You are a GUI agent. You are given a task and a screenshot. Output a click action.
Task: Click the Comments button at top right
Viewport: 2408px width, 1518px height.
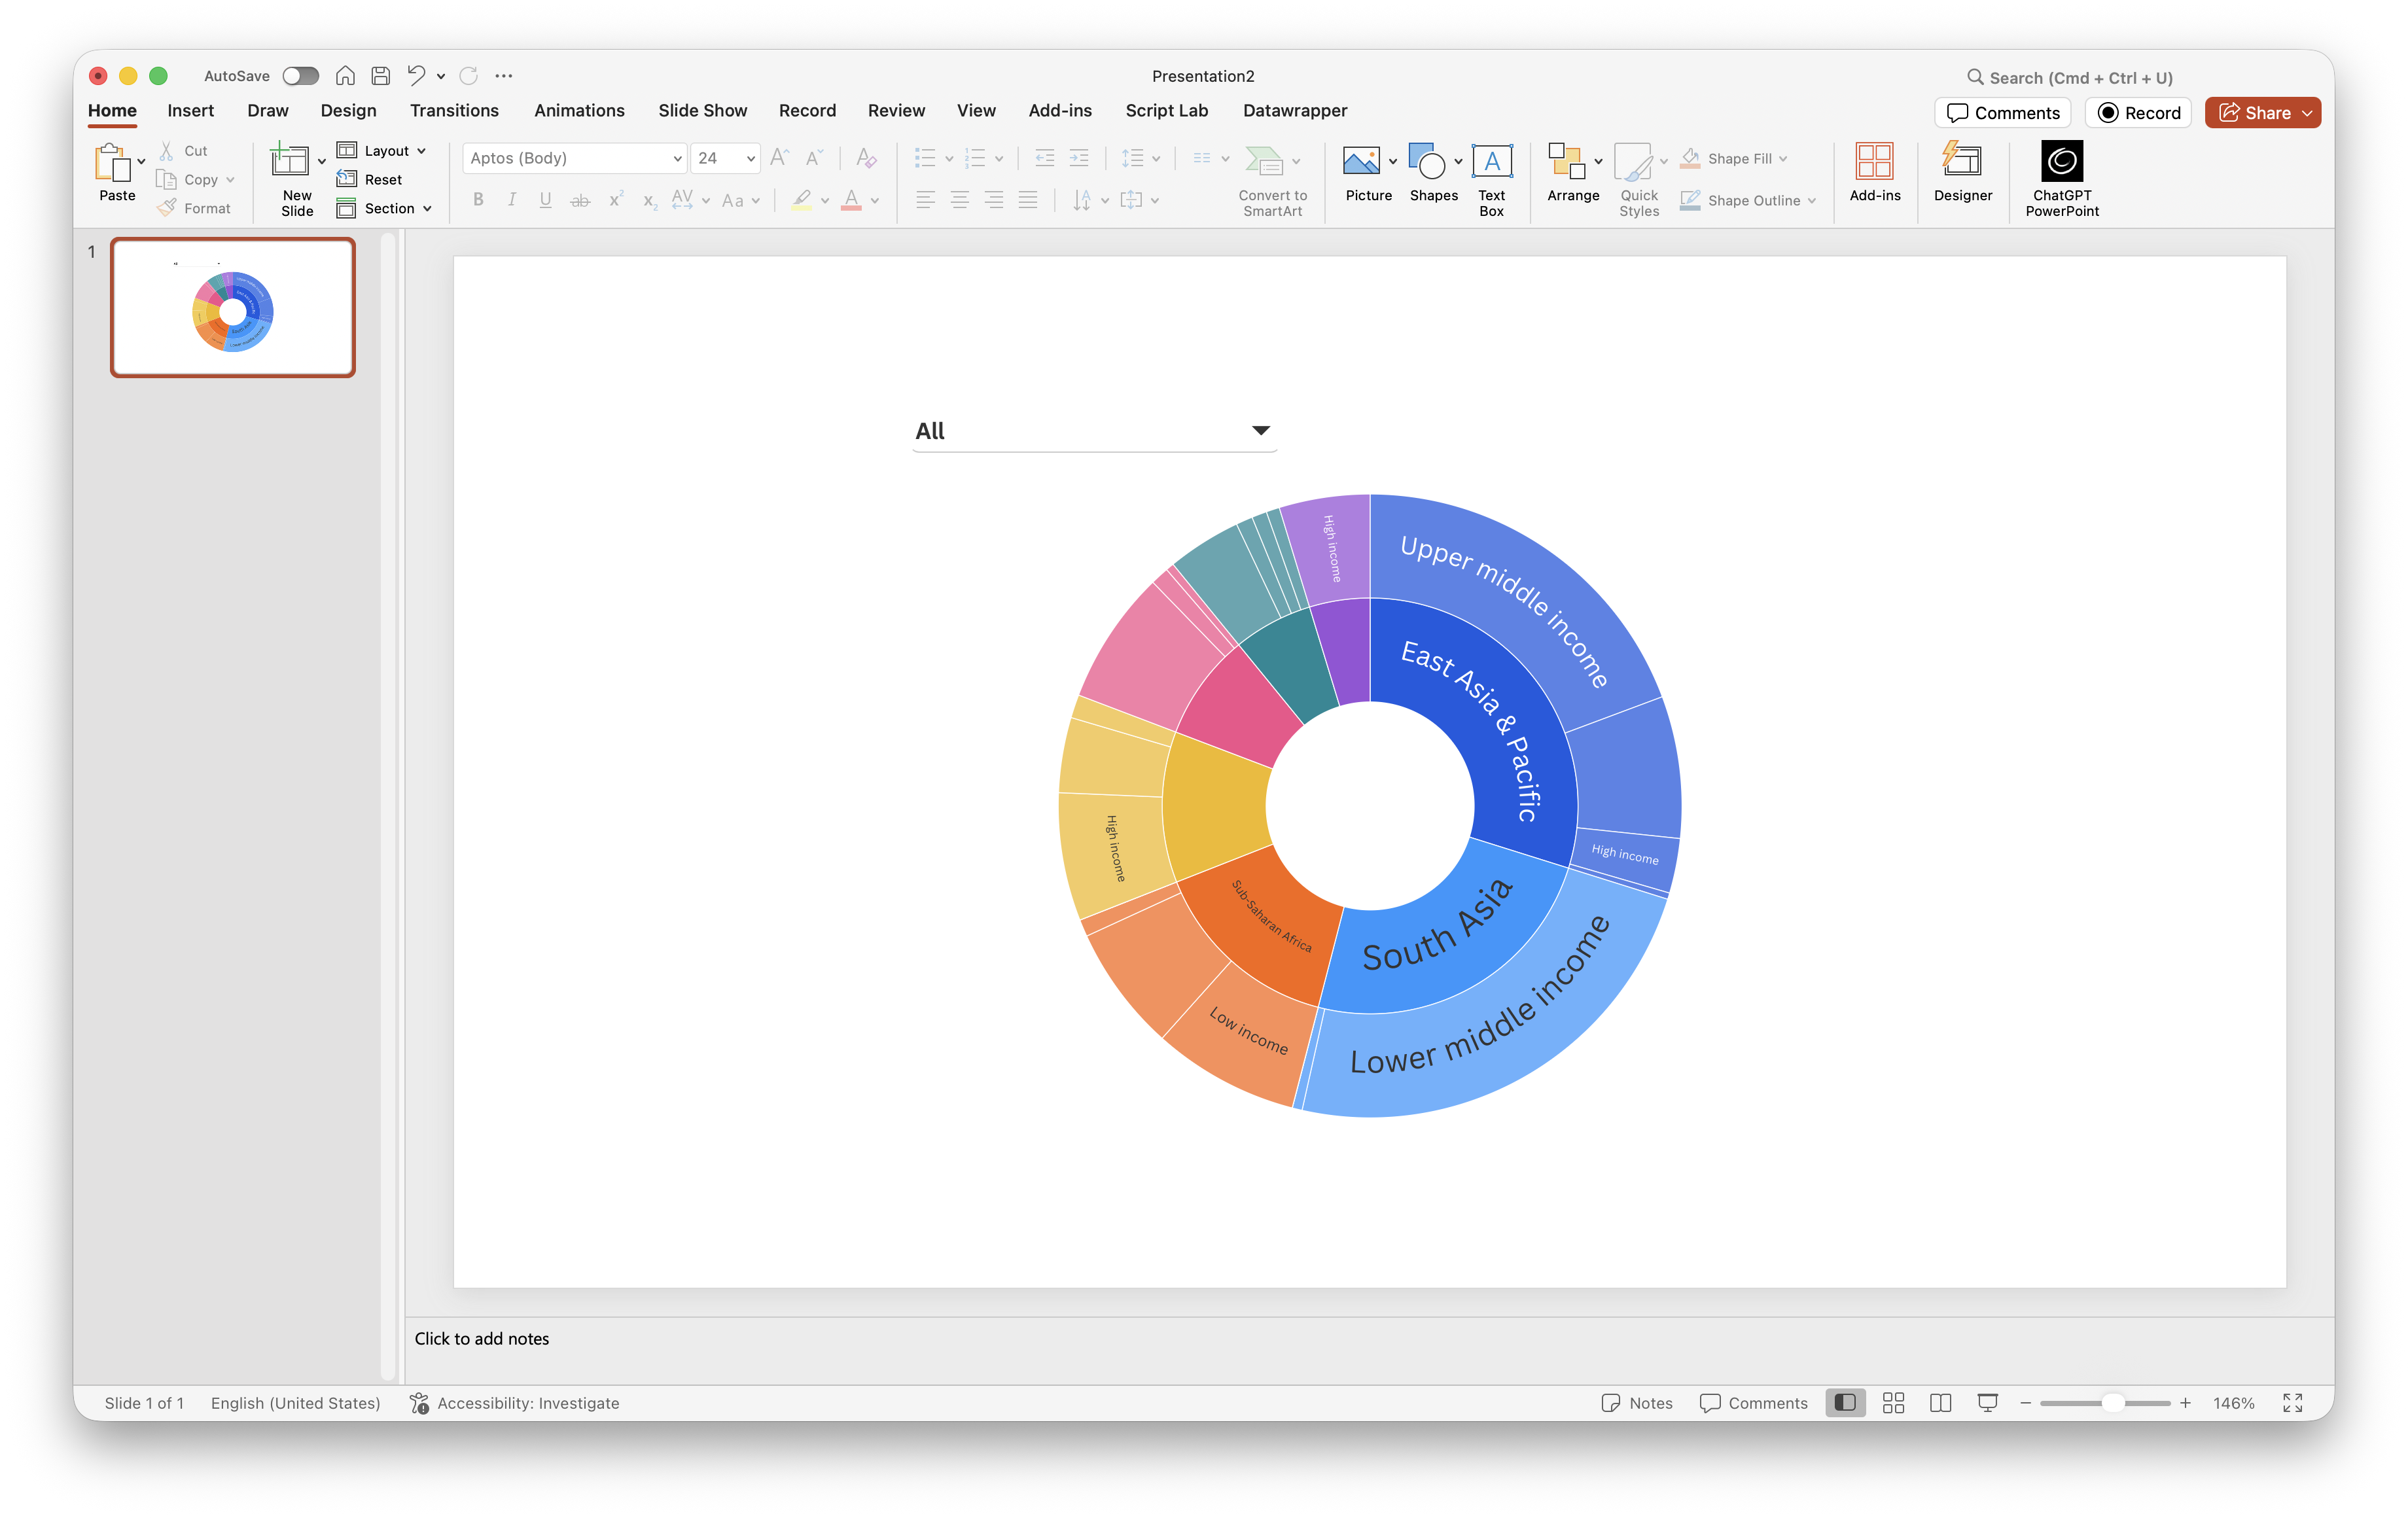[2003, 113]
